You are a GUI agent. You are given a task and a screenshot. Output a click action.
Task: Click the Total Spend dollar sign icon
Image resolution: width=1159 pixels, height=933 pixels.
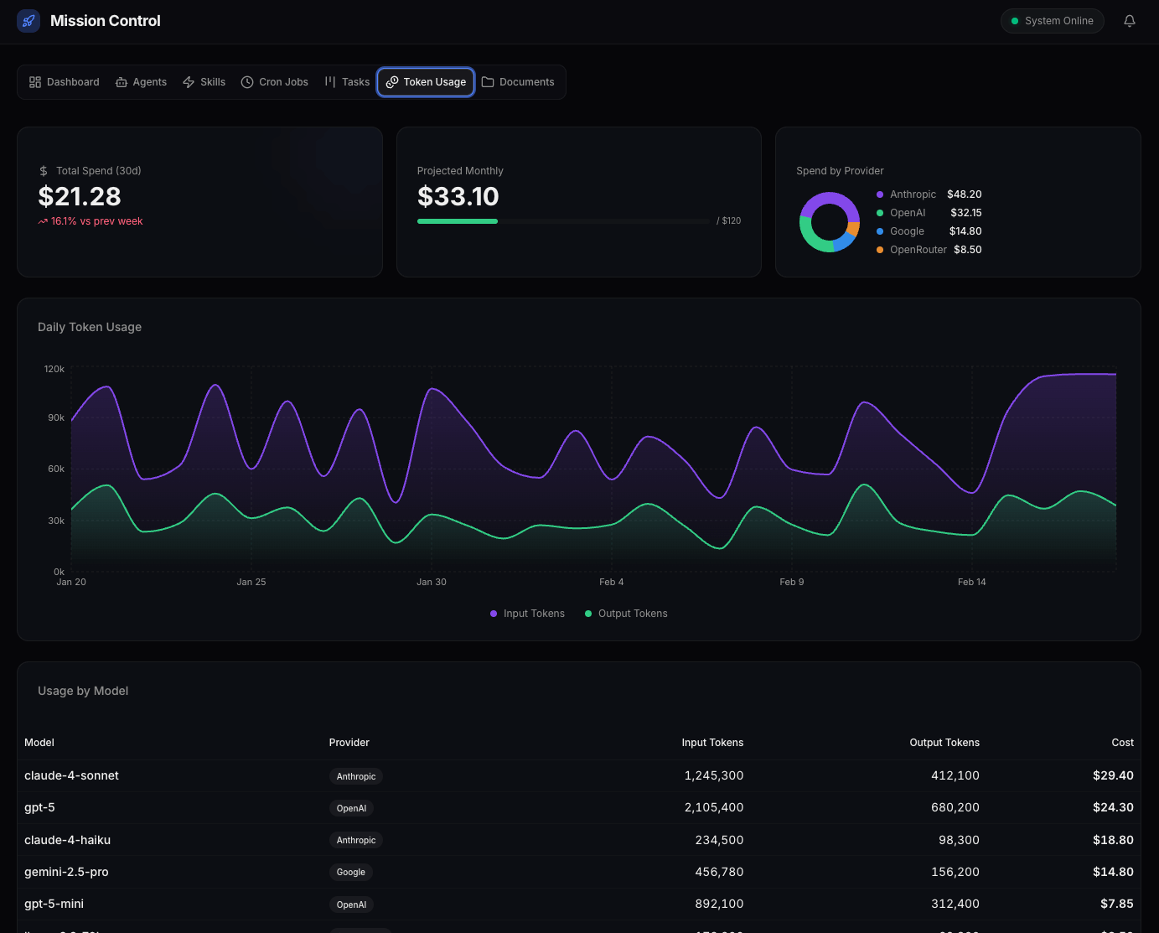coord(44,171)
